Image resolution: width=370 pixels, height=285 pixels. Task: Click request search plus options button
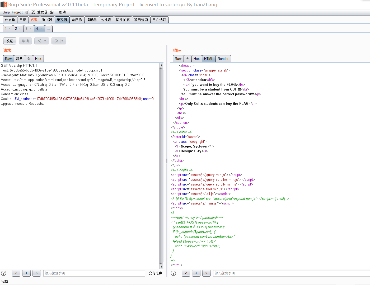26,273
